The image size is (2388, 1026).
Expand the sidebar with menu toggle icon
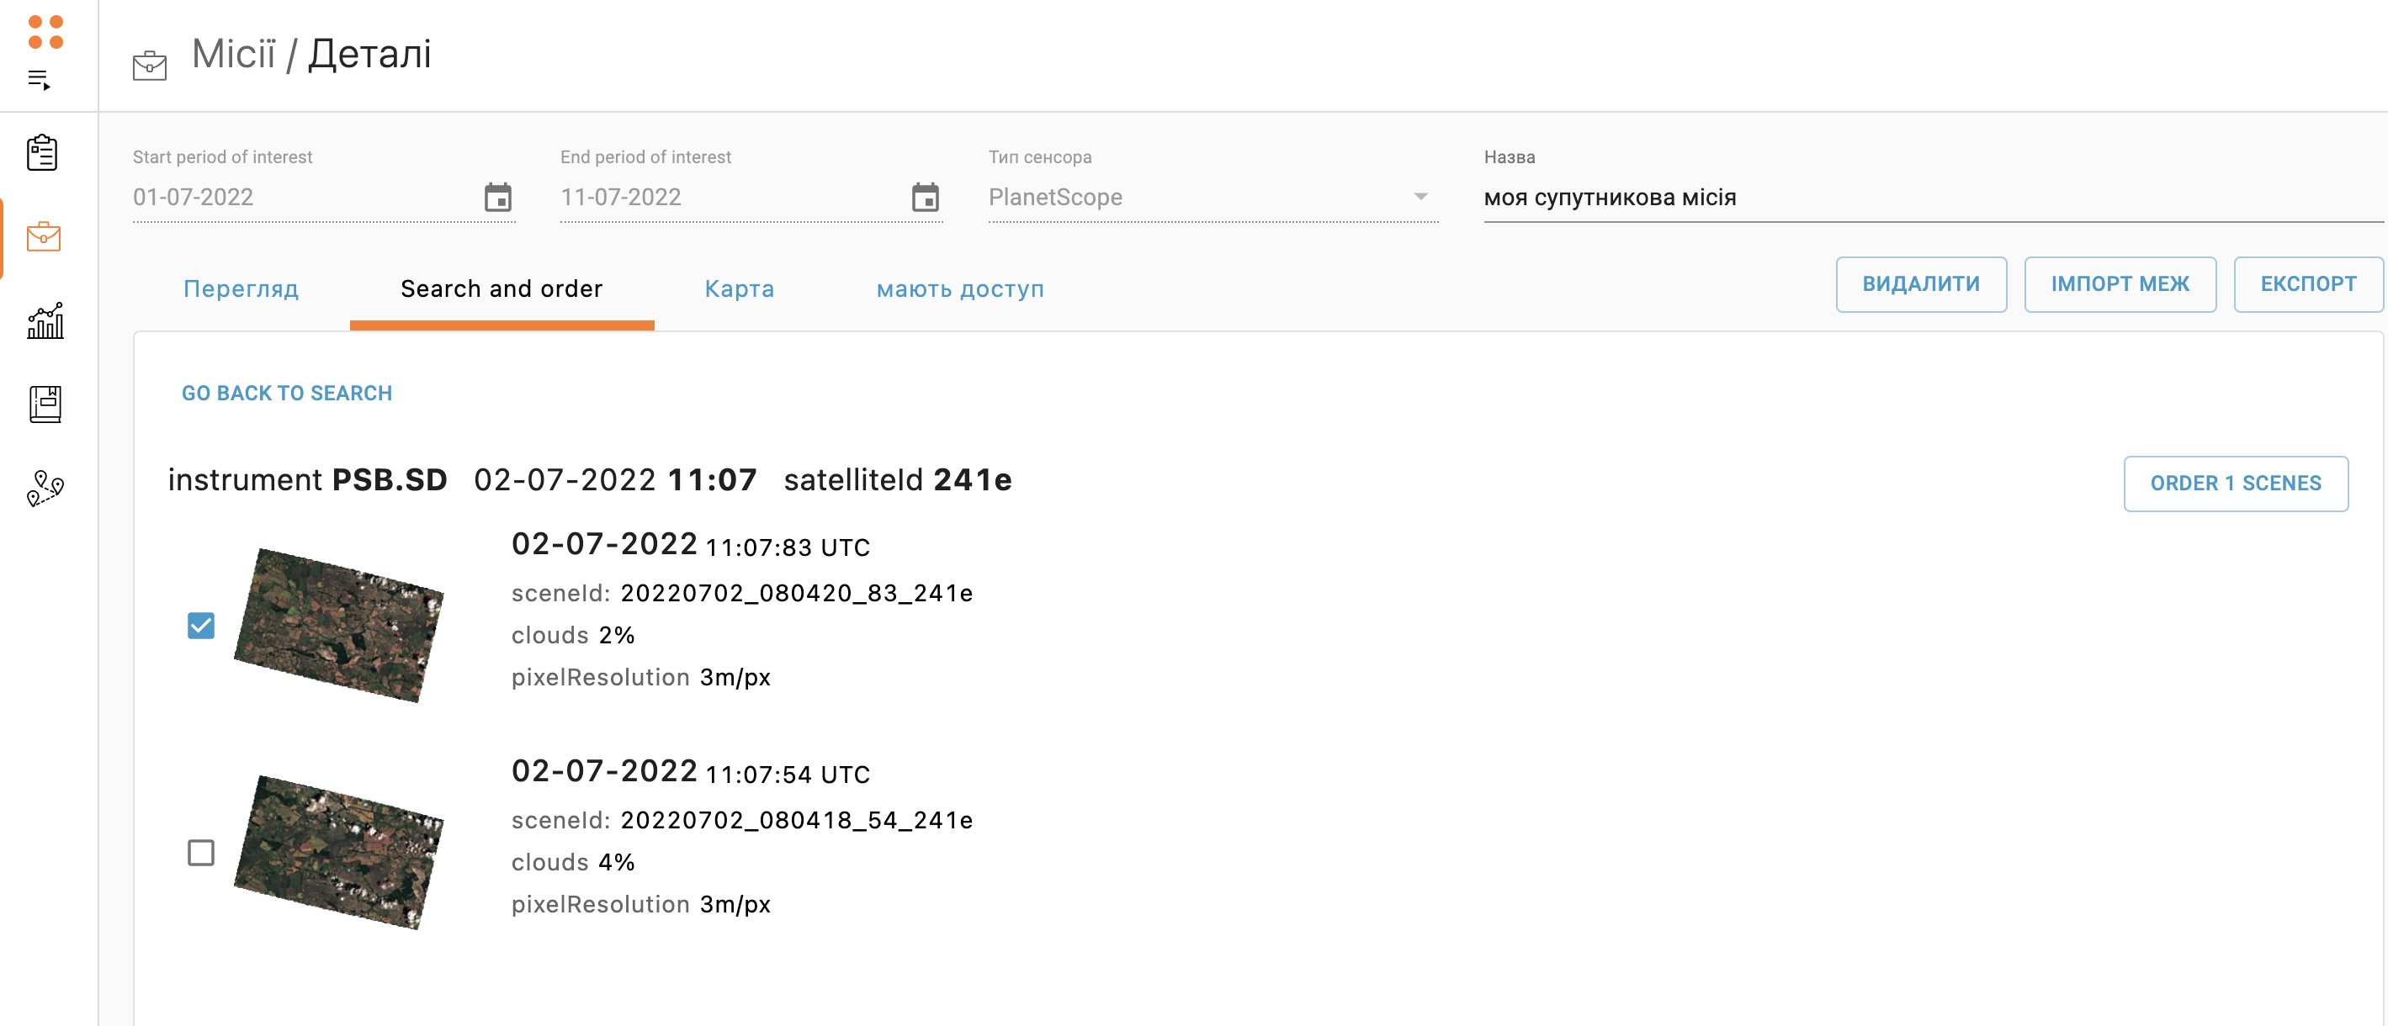point(39,80)
